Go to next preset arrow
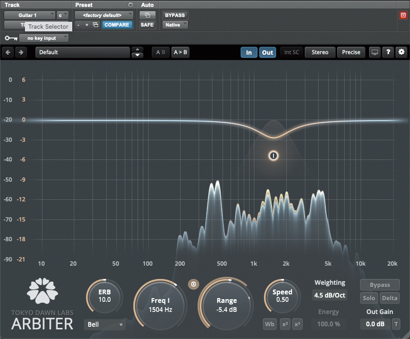Viewport: 410px width, 339px height. pos(21,52)
